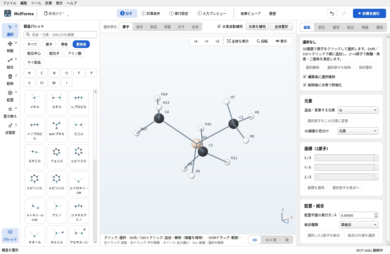Open the 結果ビューア link
Viewport: 390px width, 254px height.
[x=251, y=14]
